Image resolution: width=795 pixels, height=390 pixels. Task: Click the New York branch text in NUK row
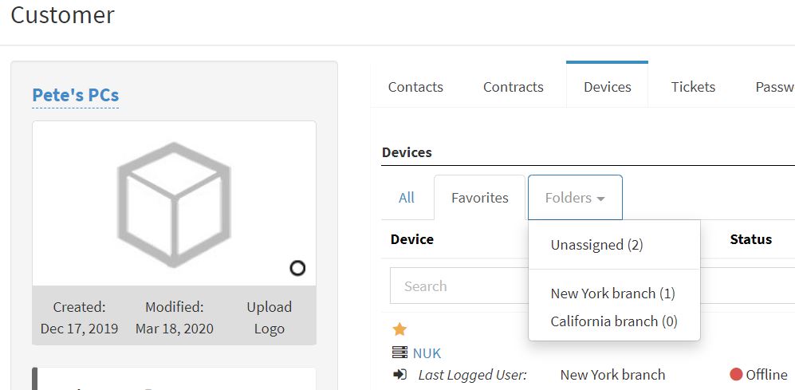pyautogui.click(x=612, y=375)
